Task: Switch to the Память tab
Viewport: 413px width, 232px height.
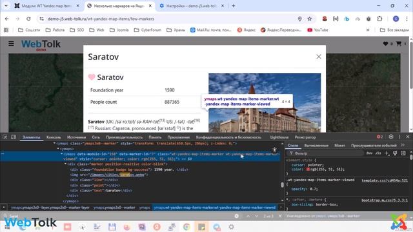Action: (155, 137)
